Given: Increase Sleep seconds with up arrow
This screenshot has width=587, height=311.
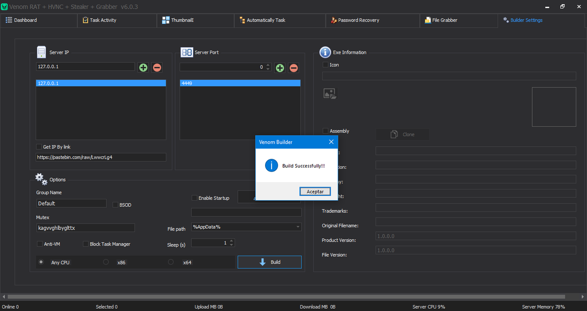Looking at the screenshot, I should (231, 241).
